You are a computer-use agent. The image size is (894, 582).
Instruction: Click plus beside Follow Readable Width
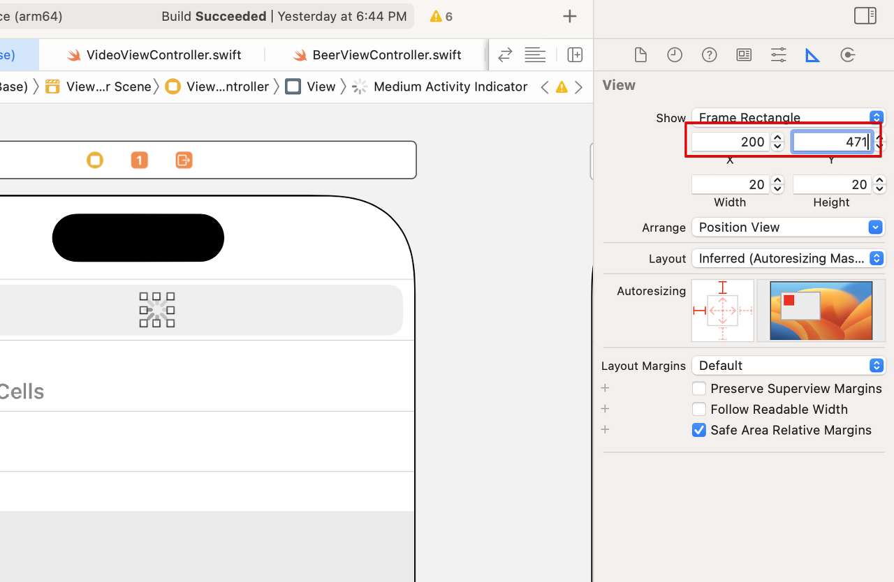pos(605,409)
